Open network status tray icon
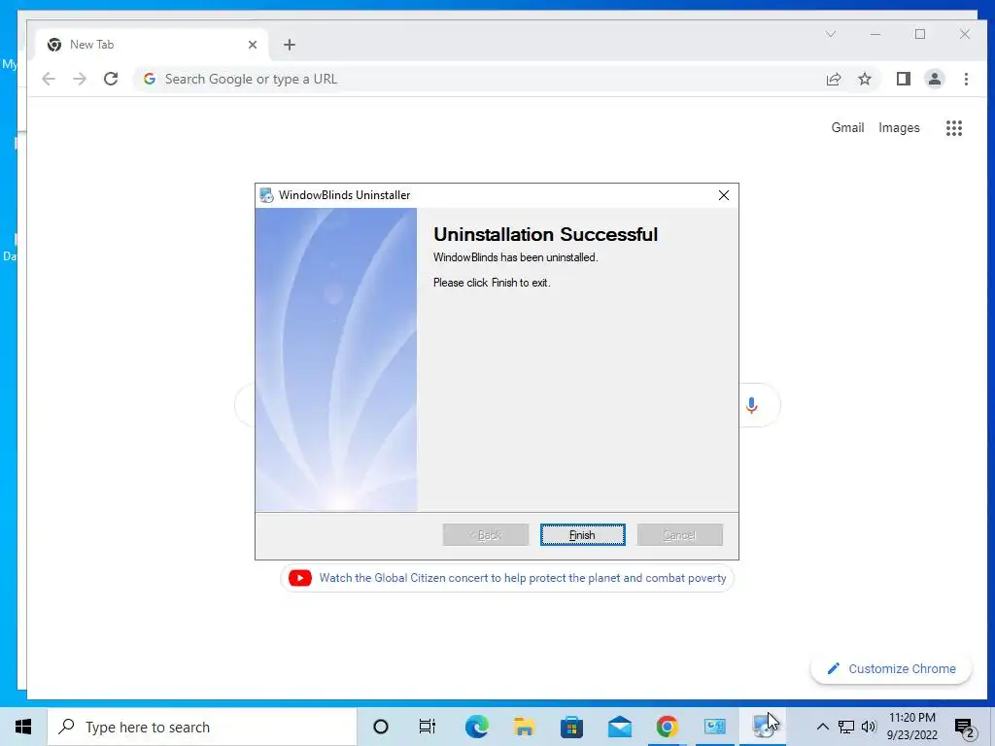 846,727
